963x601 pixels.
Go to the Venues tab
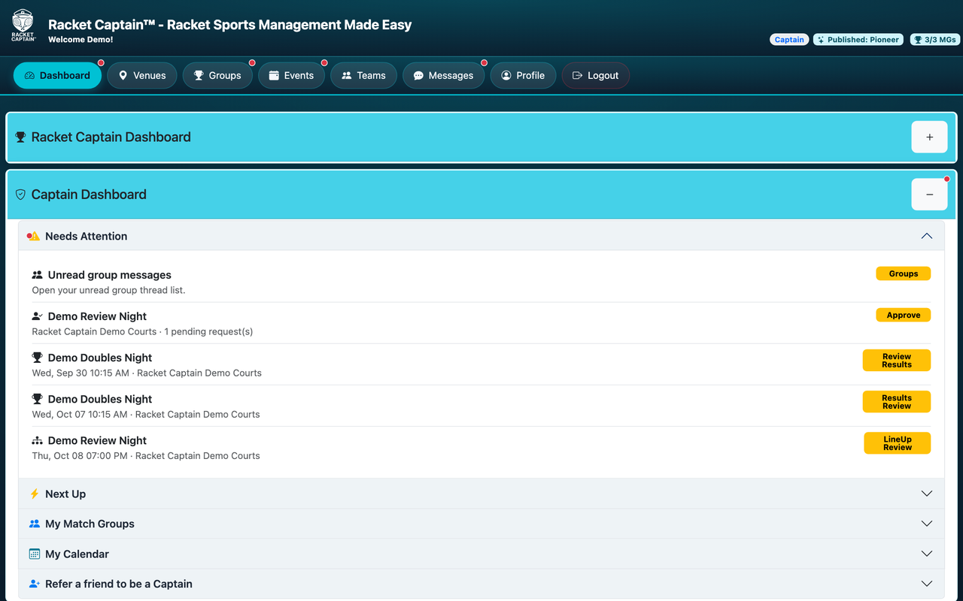(x=142, y=75)
